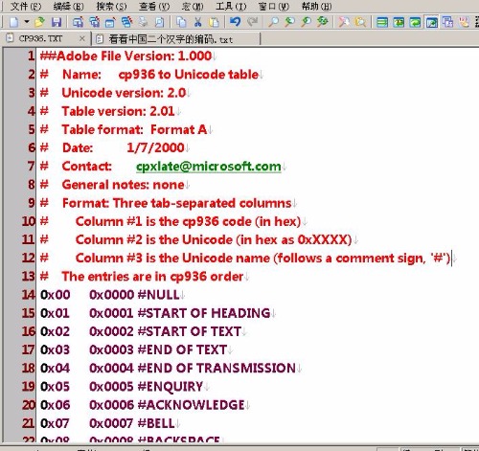Viewport: 479px width, 451px height.
Task: Open the 宏(M) menu
Action: click(193, 7)
